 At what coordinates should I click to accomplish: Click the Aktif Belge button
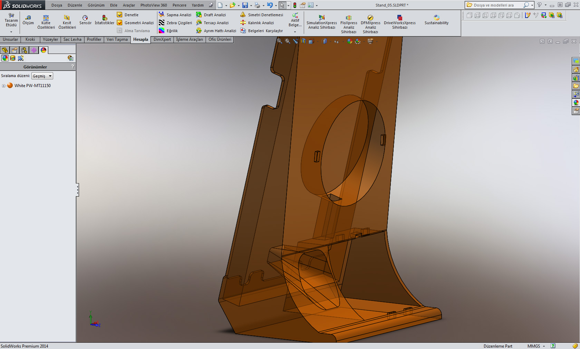coord(295,20)
